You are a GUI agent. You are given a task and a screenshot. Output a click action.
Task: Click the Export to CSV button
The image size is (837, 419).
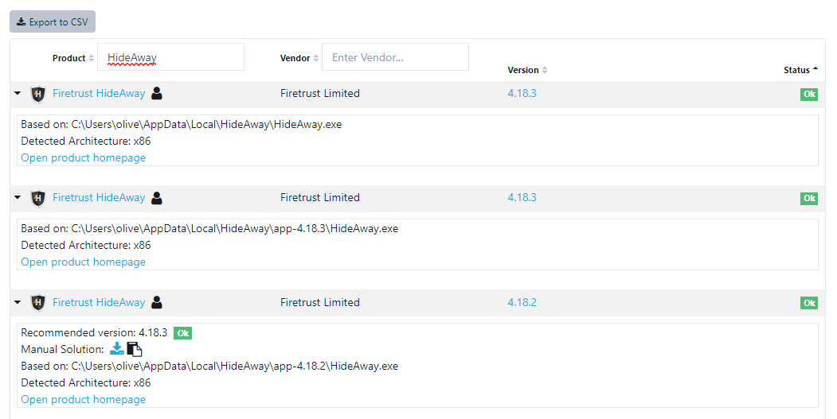[53, 21]
